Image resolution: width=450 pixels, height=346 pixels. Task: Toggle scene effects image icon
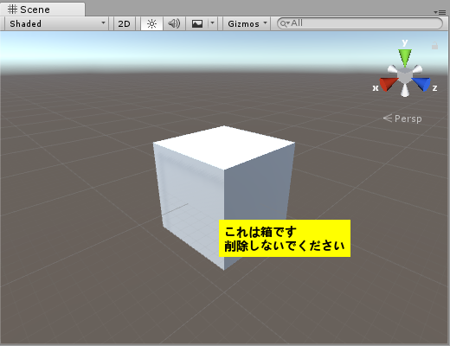point(197,23)
